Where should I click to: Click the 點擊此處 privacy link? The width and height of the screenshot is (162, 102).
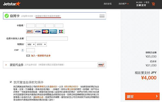[x=39, y=97]
